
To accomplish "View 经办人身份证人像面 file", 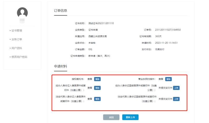I will [90, 88].
